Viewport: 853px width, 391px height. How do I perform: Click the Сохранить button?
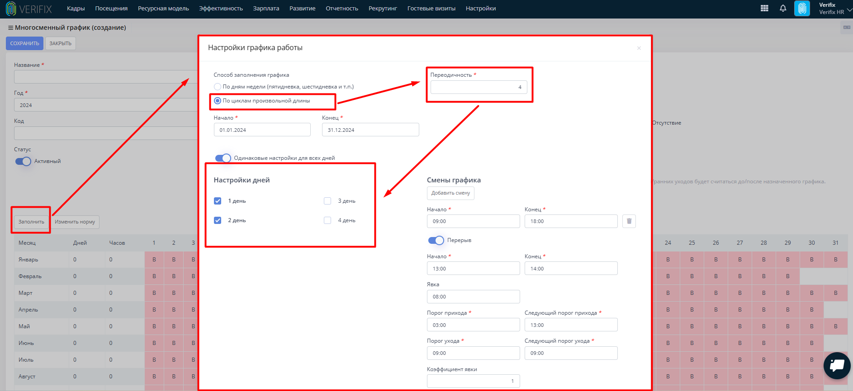pyautogui.click(x=24, y=43)
